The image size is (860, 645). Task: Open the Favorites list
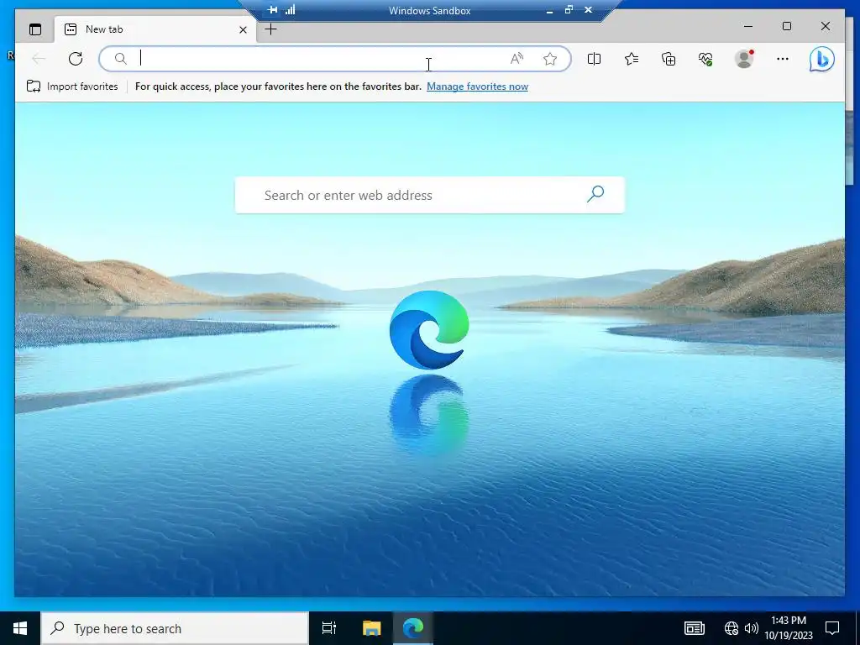pyautogui.click(x=632, y=59)
